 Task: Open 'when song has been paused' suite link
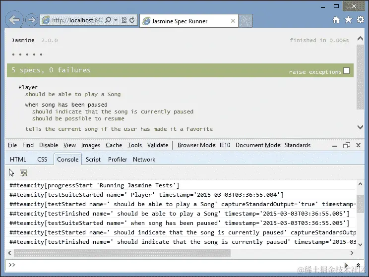coord(66,105)
